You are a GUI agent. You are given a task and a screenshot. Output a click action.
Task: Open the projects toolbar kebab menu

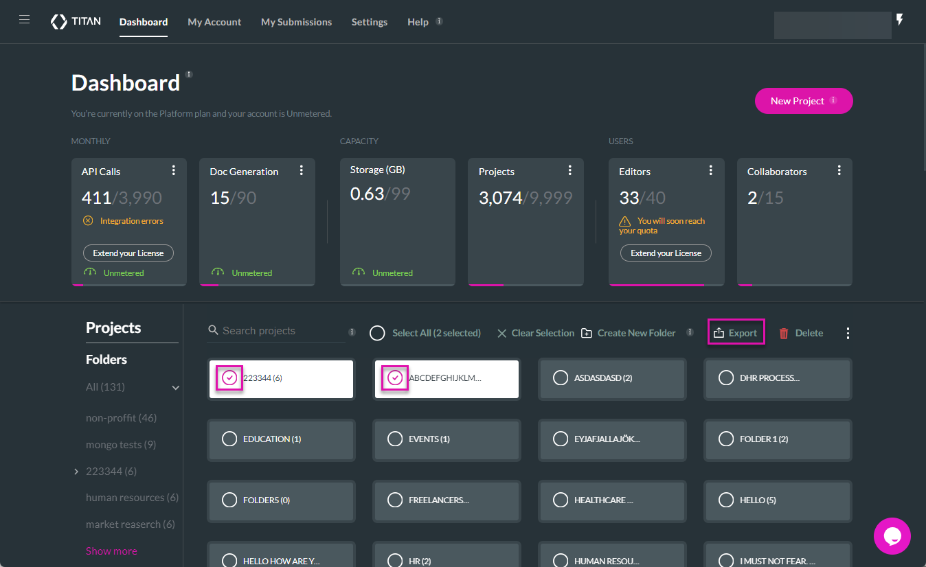point(848,334)
